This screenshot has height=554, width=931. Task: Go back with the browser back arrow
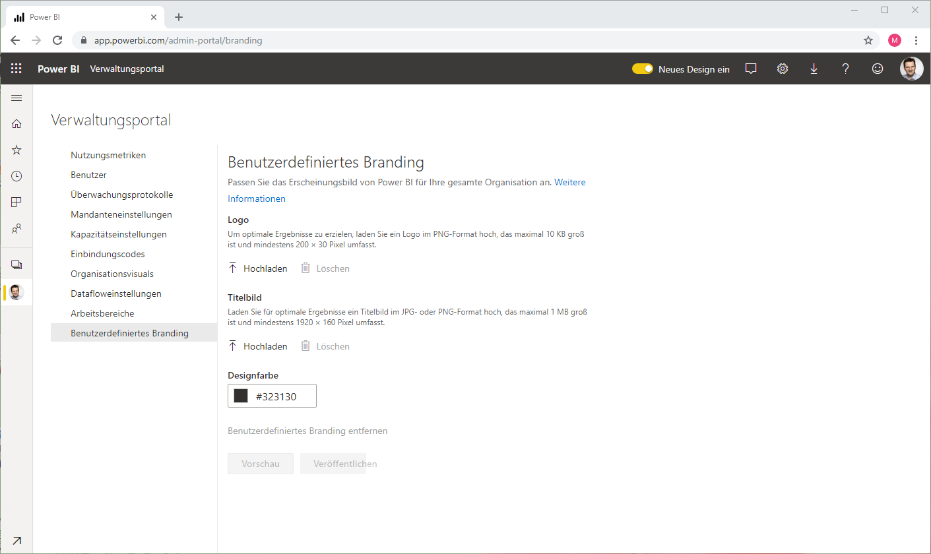[15, 40]
